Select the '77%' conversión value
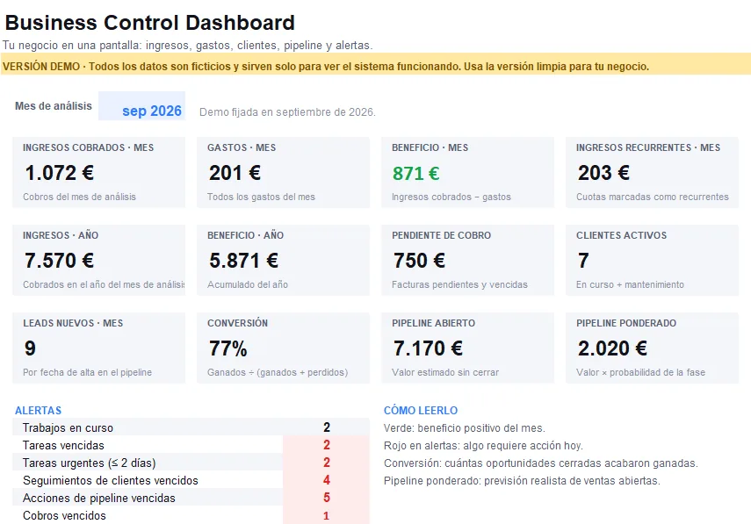 point(228,348)
